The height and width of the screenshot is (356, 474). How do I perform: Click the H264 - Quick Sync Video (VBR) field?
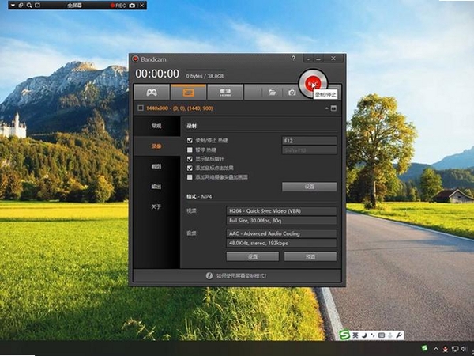tap(281, 211)
